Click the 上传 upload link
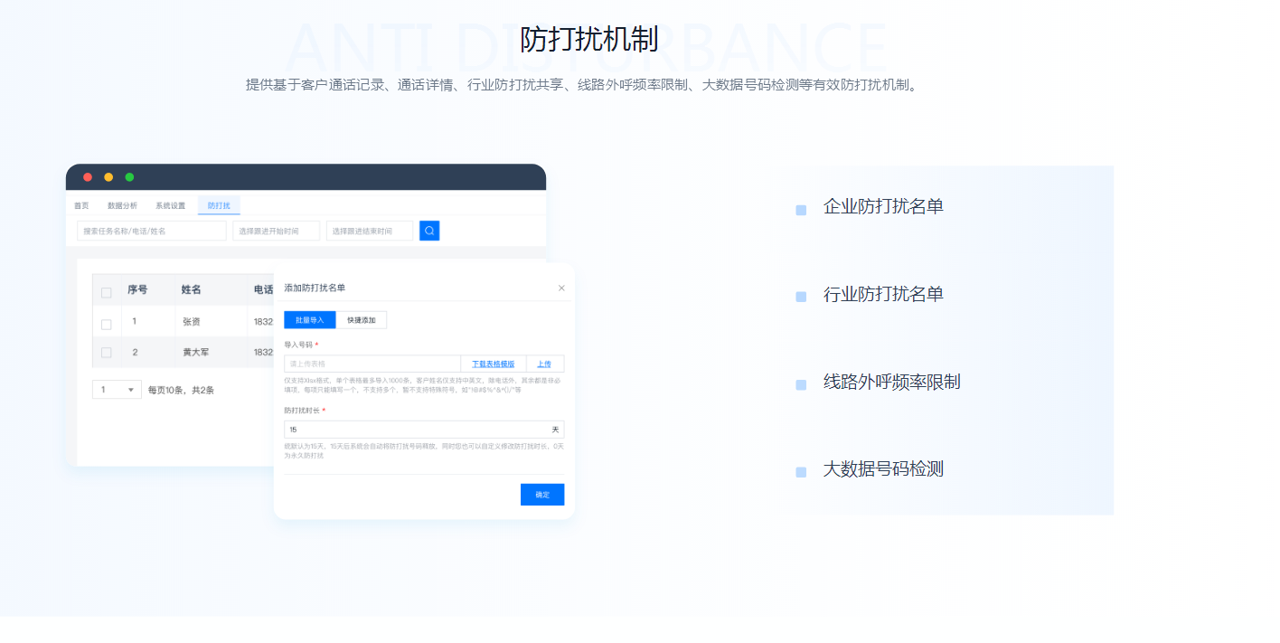The width and height of the screenshot is (1280, 643). coord(544,364)
